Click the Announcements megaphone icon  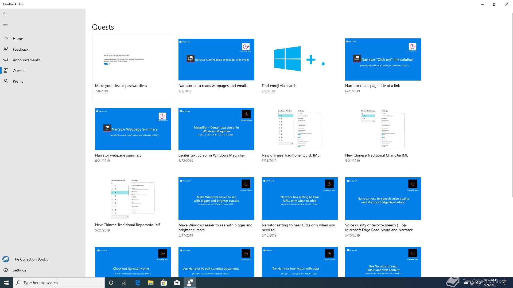click(6, 60)
